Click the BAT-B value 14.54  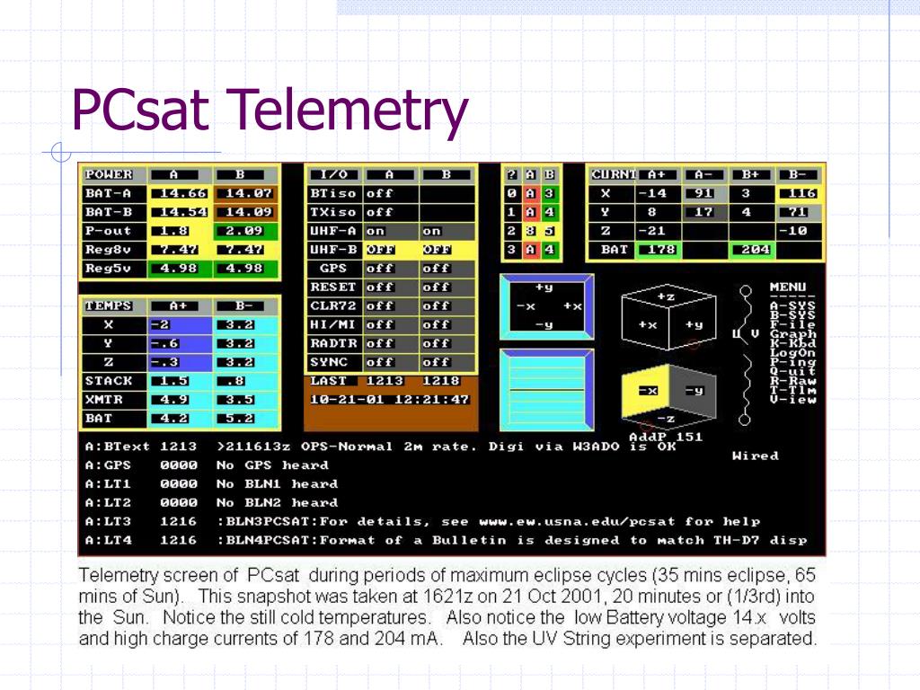point(183,212)
